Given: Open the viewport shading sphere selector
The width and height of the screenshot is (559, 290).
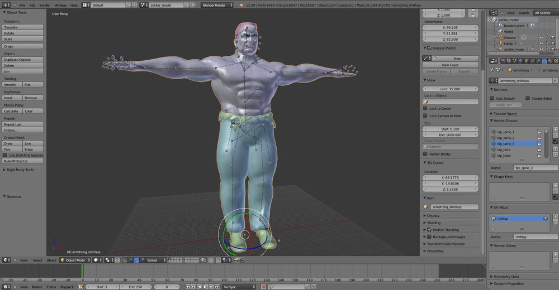Looking at the screenshot, I should (97, 260).
